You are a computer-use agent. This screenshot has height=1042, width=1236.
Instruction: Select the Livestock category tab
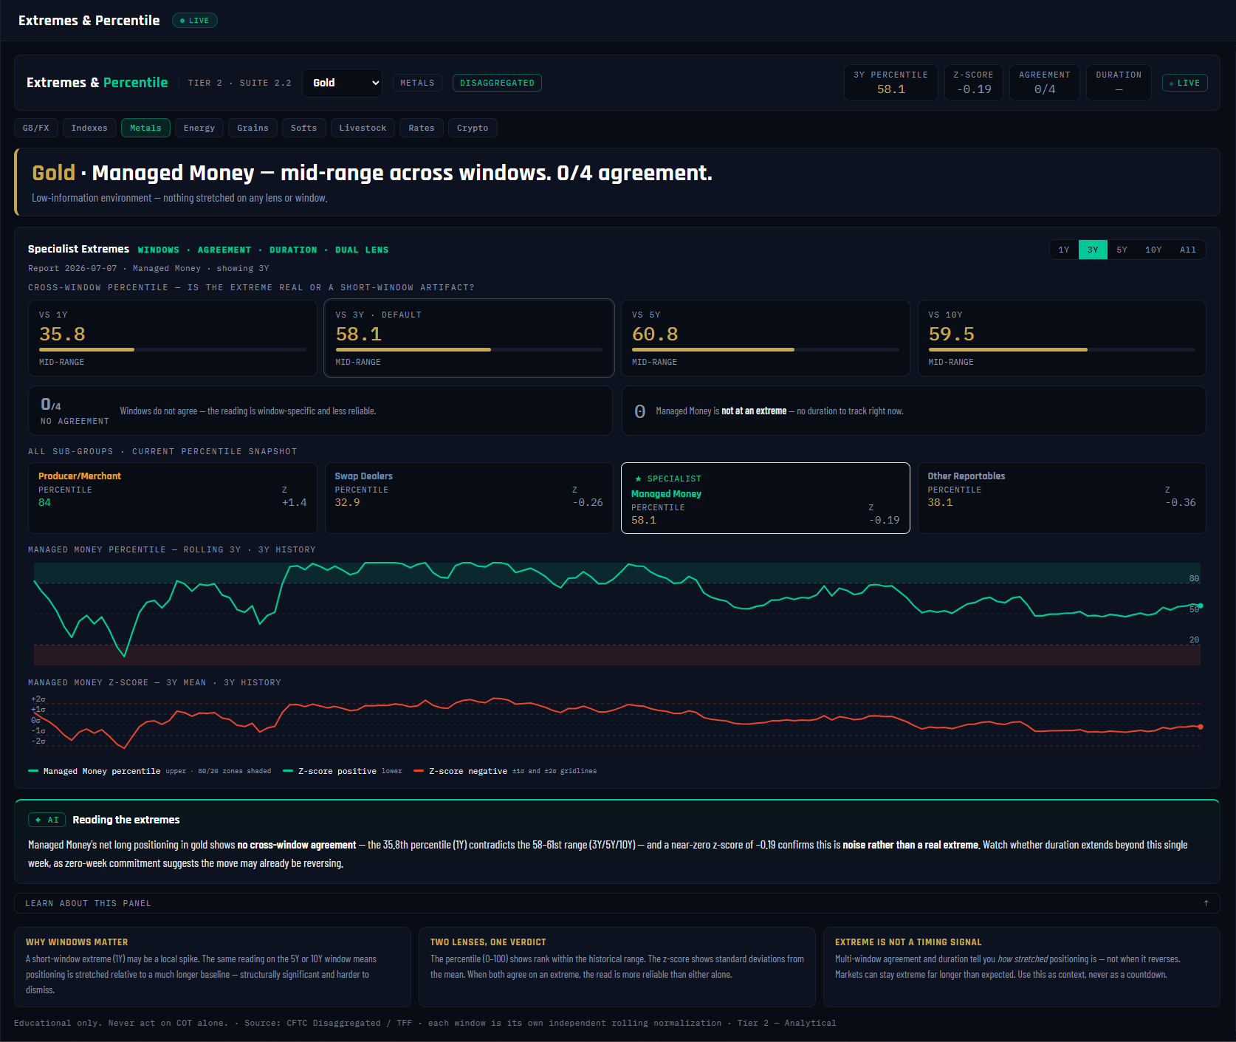coord(363,128)
